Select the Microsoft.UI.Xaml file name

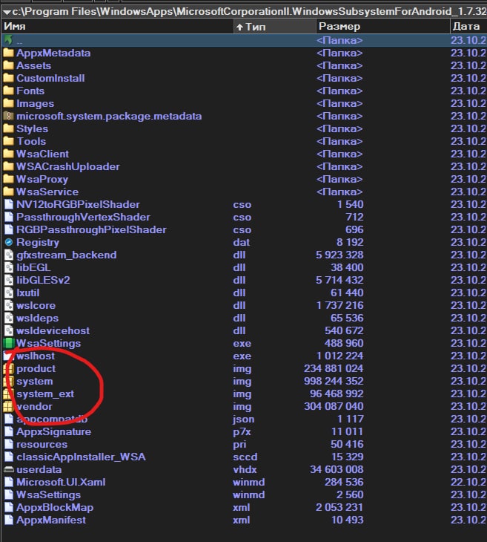pyautogui.click(x=61, y=482)
